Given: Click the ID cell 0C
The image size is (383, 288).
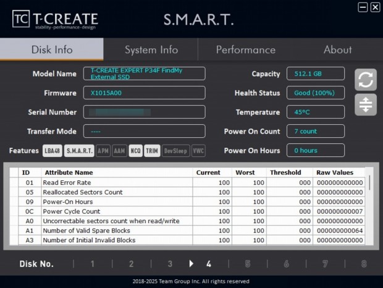Looking at the screenshot, I should [30, 211].
